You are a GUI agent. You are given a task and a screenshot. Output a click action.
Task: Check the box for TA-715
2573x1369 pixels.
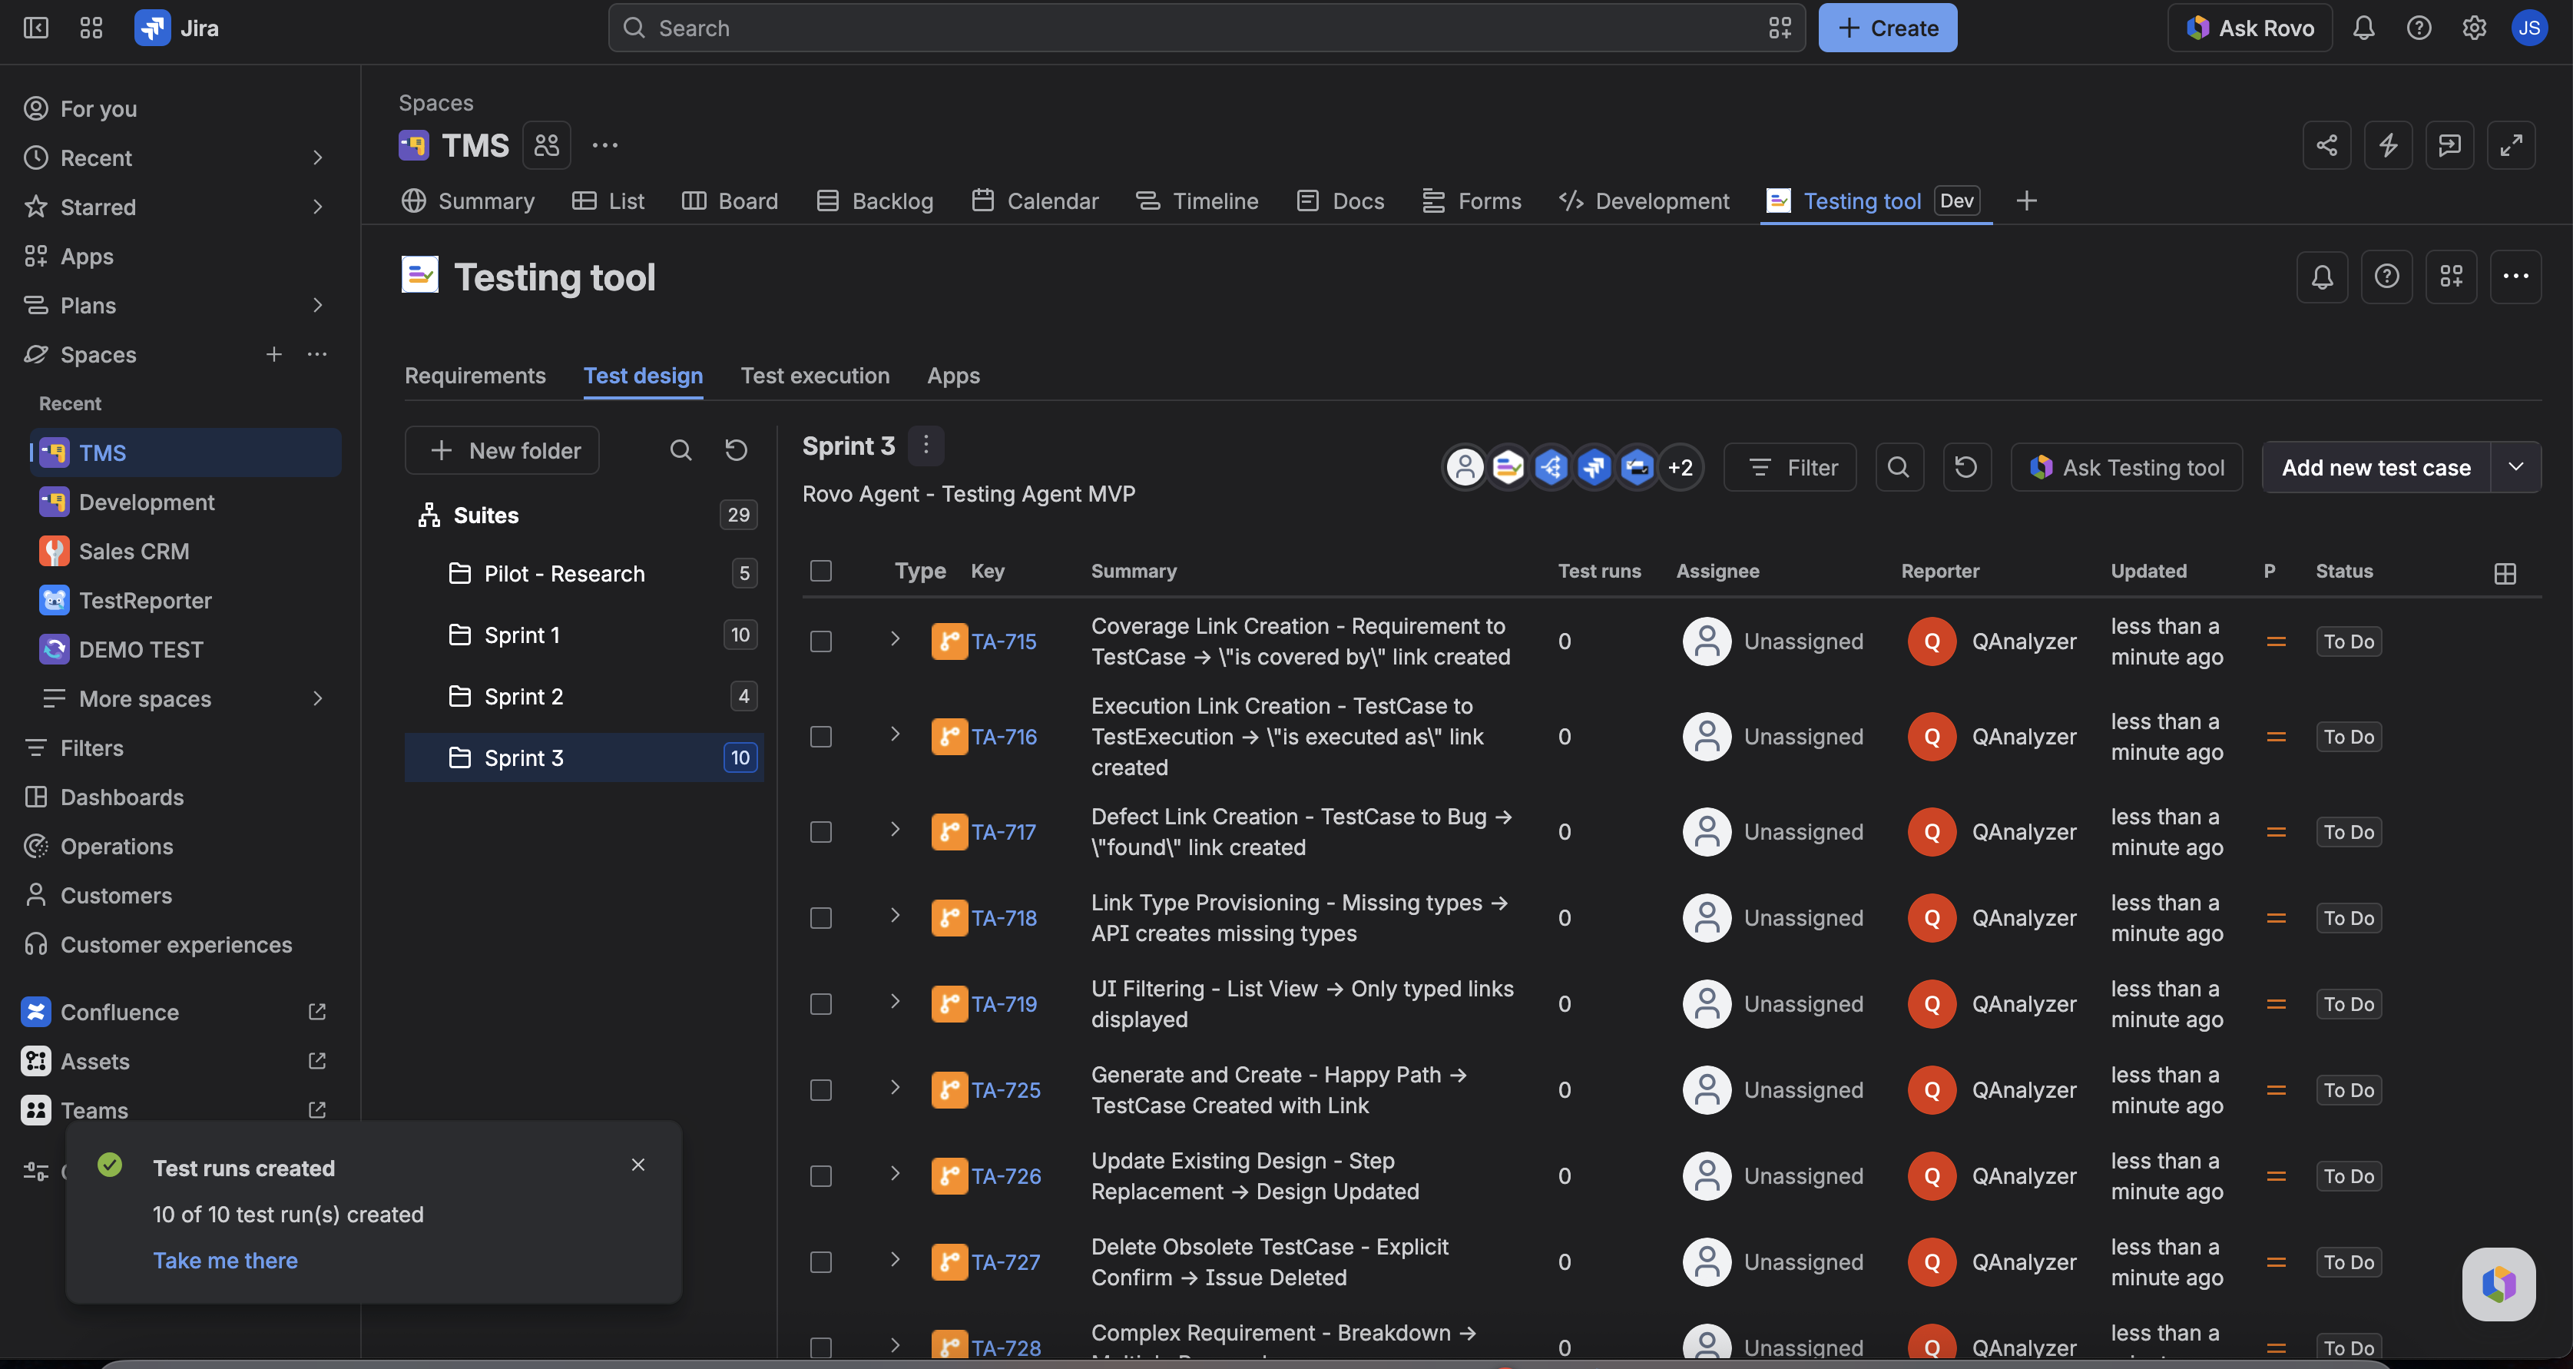[x=821, y=641]
